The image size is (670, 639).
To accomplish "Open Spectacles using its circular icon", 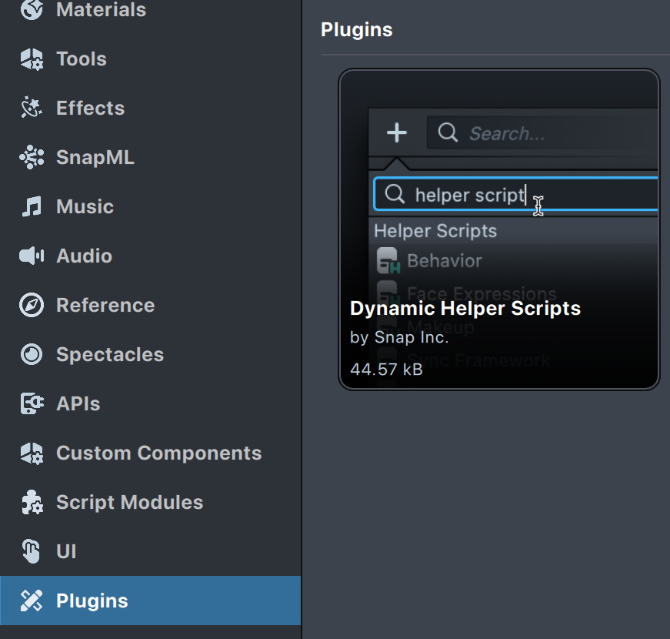I will coord(32,355).
